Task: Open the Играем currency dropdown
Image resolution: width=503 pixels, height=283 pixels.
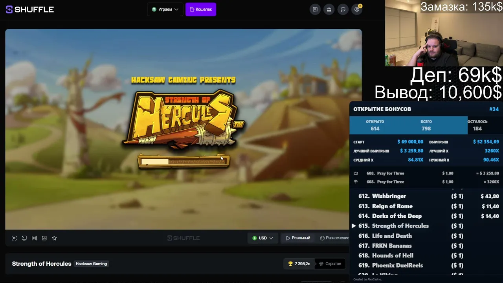Action: click(165, 9)
